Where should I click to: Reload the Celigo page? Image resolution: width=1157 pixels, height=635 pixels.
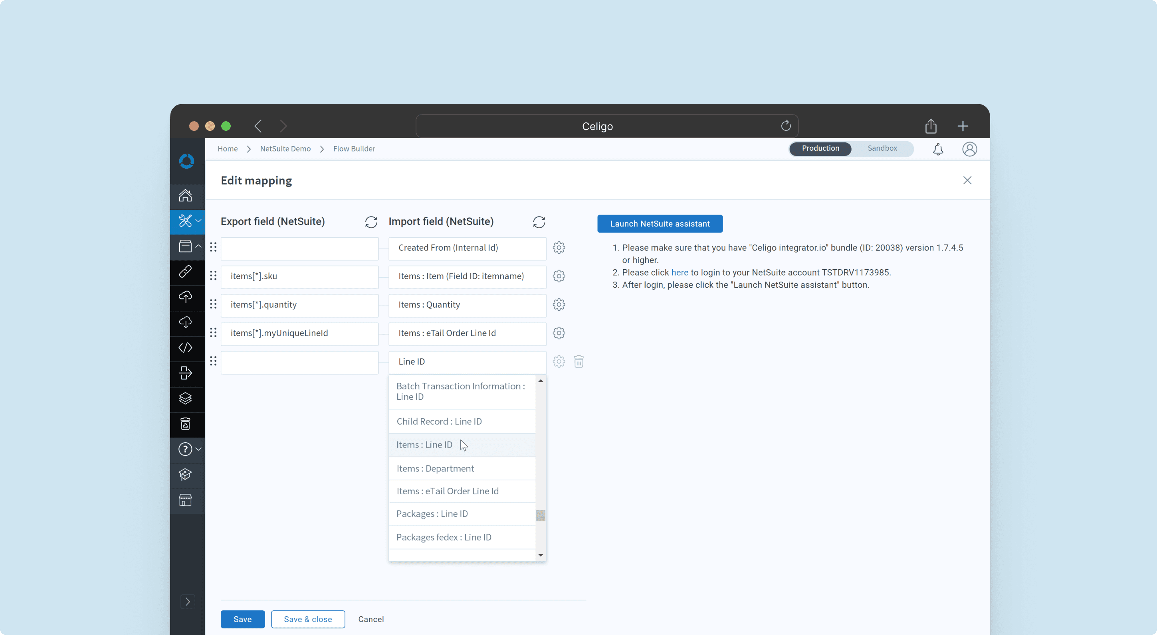click(786, 126)
